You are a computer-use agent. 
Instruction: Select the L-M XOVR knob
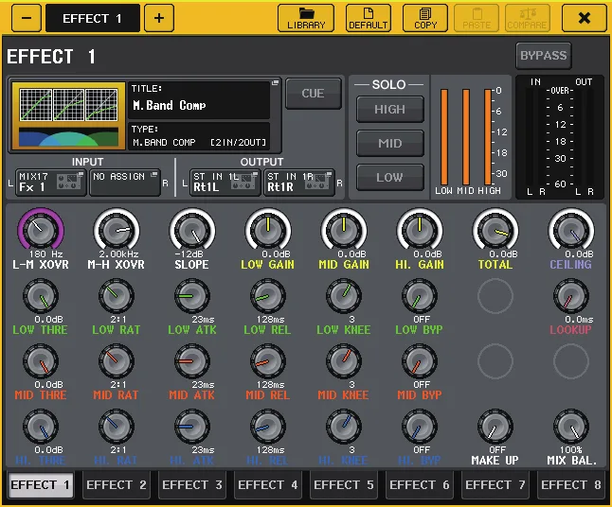(x=41, y=230)
